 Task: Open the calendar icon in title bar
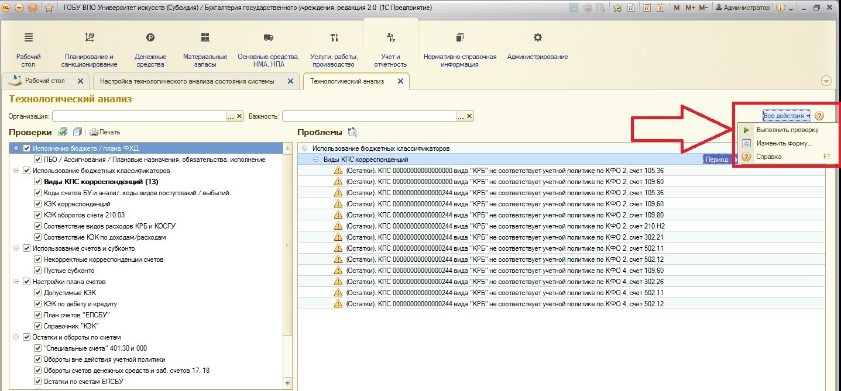point(660,8)
